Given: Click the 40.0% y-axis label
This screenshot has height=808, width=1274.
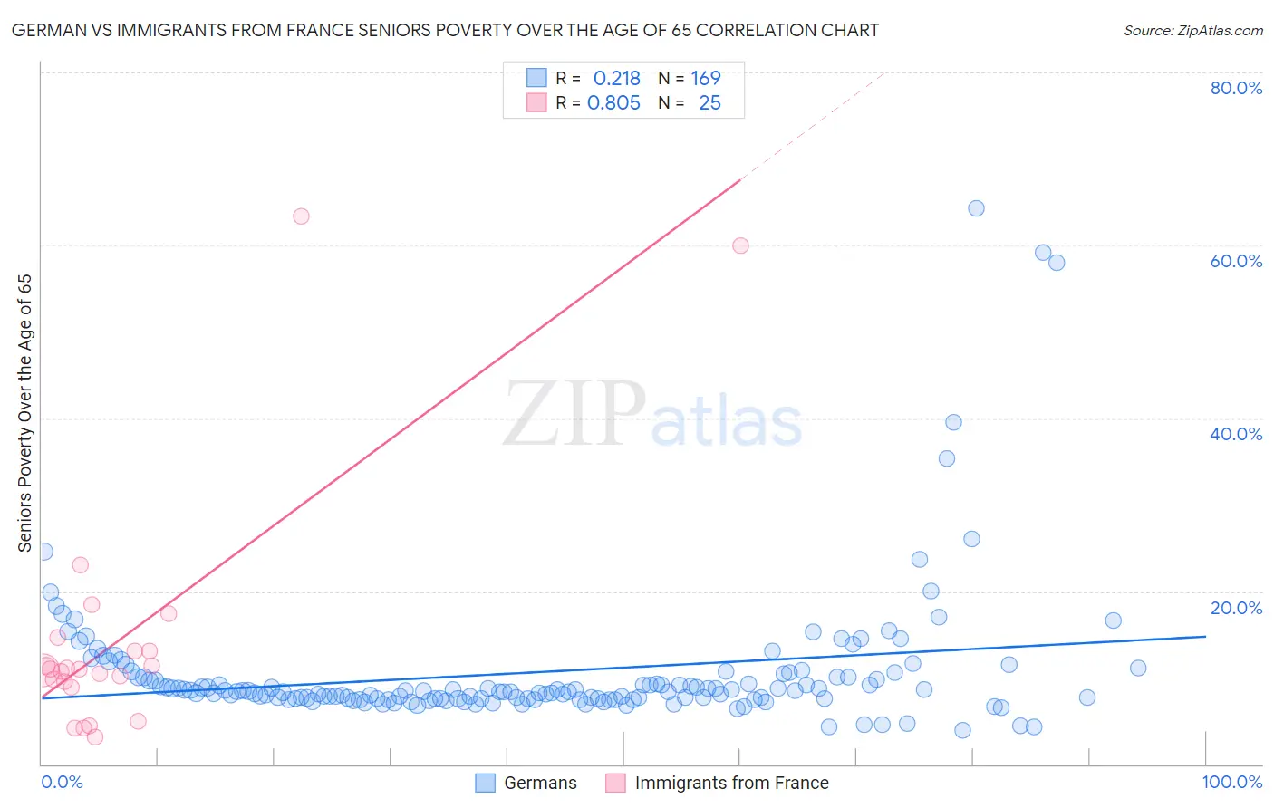Looking at the screenshot, I should [1236, 434].
